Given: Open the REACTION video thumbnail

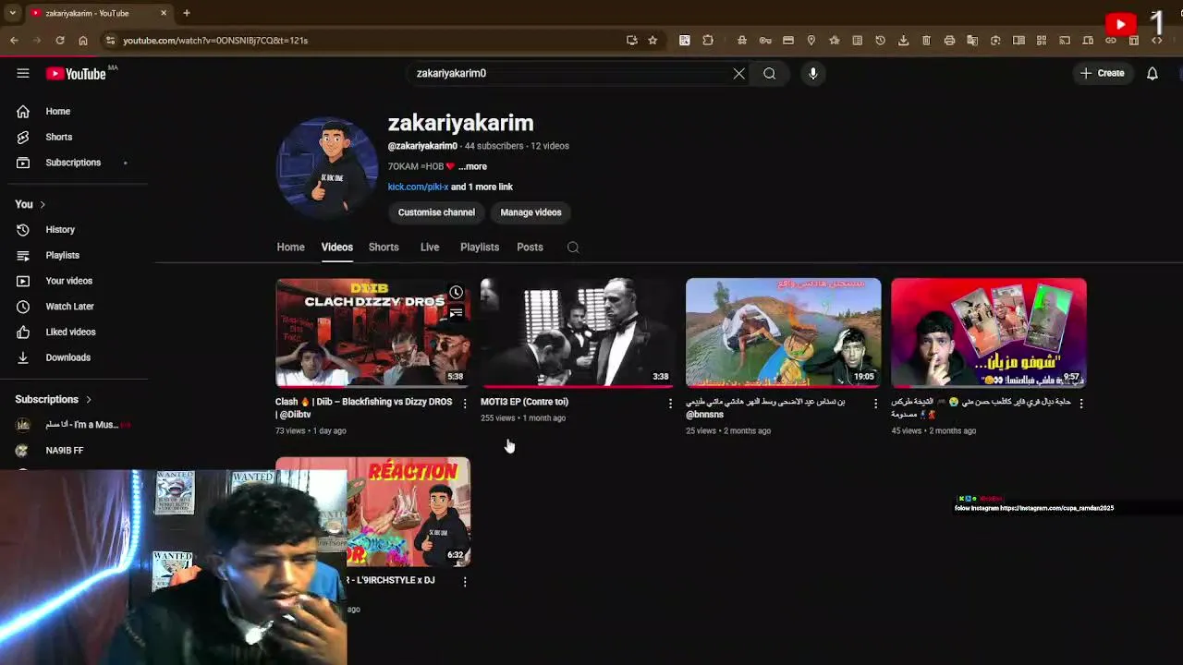Looking at the screenshot, I should tap(408, 512).
